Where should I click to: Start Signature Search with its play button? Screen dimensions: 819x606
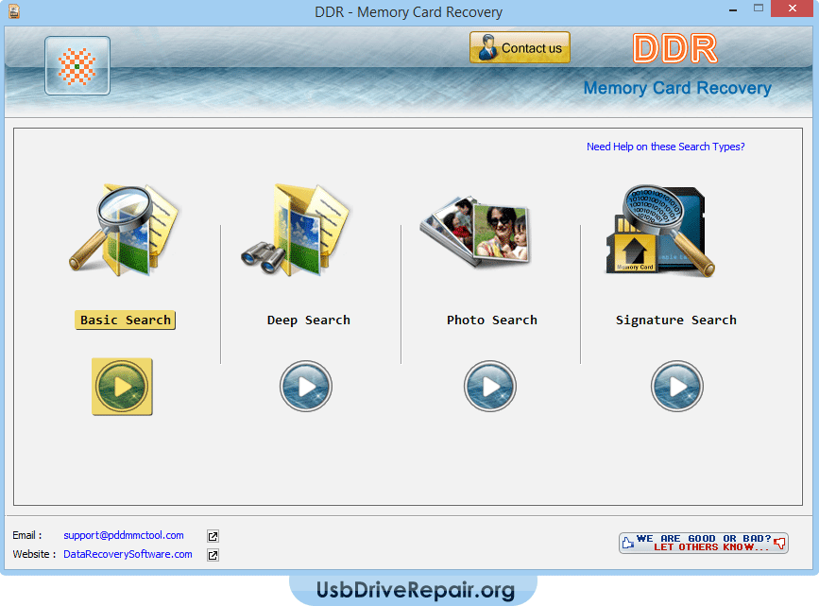pos(677,387)
